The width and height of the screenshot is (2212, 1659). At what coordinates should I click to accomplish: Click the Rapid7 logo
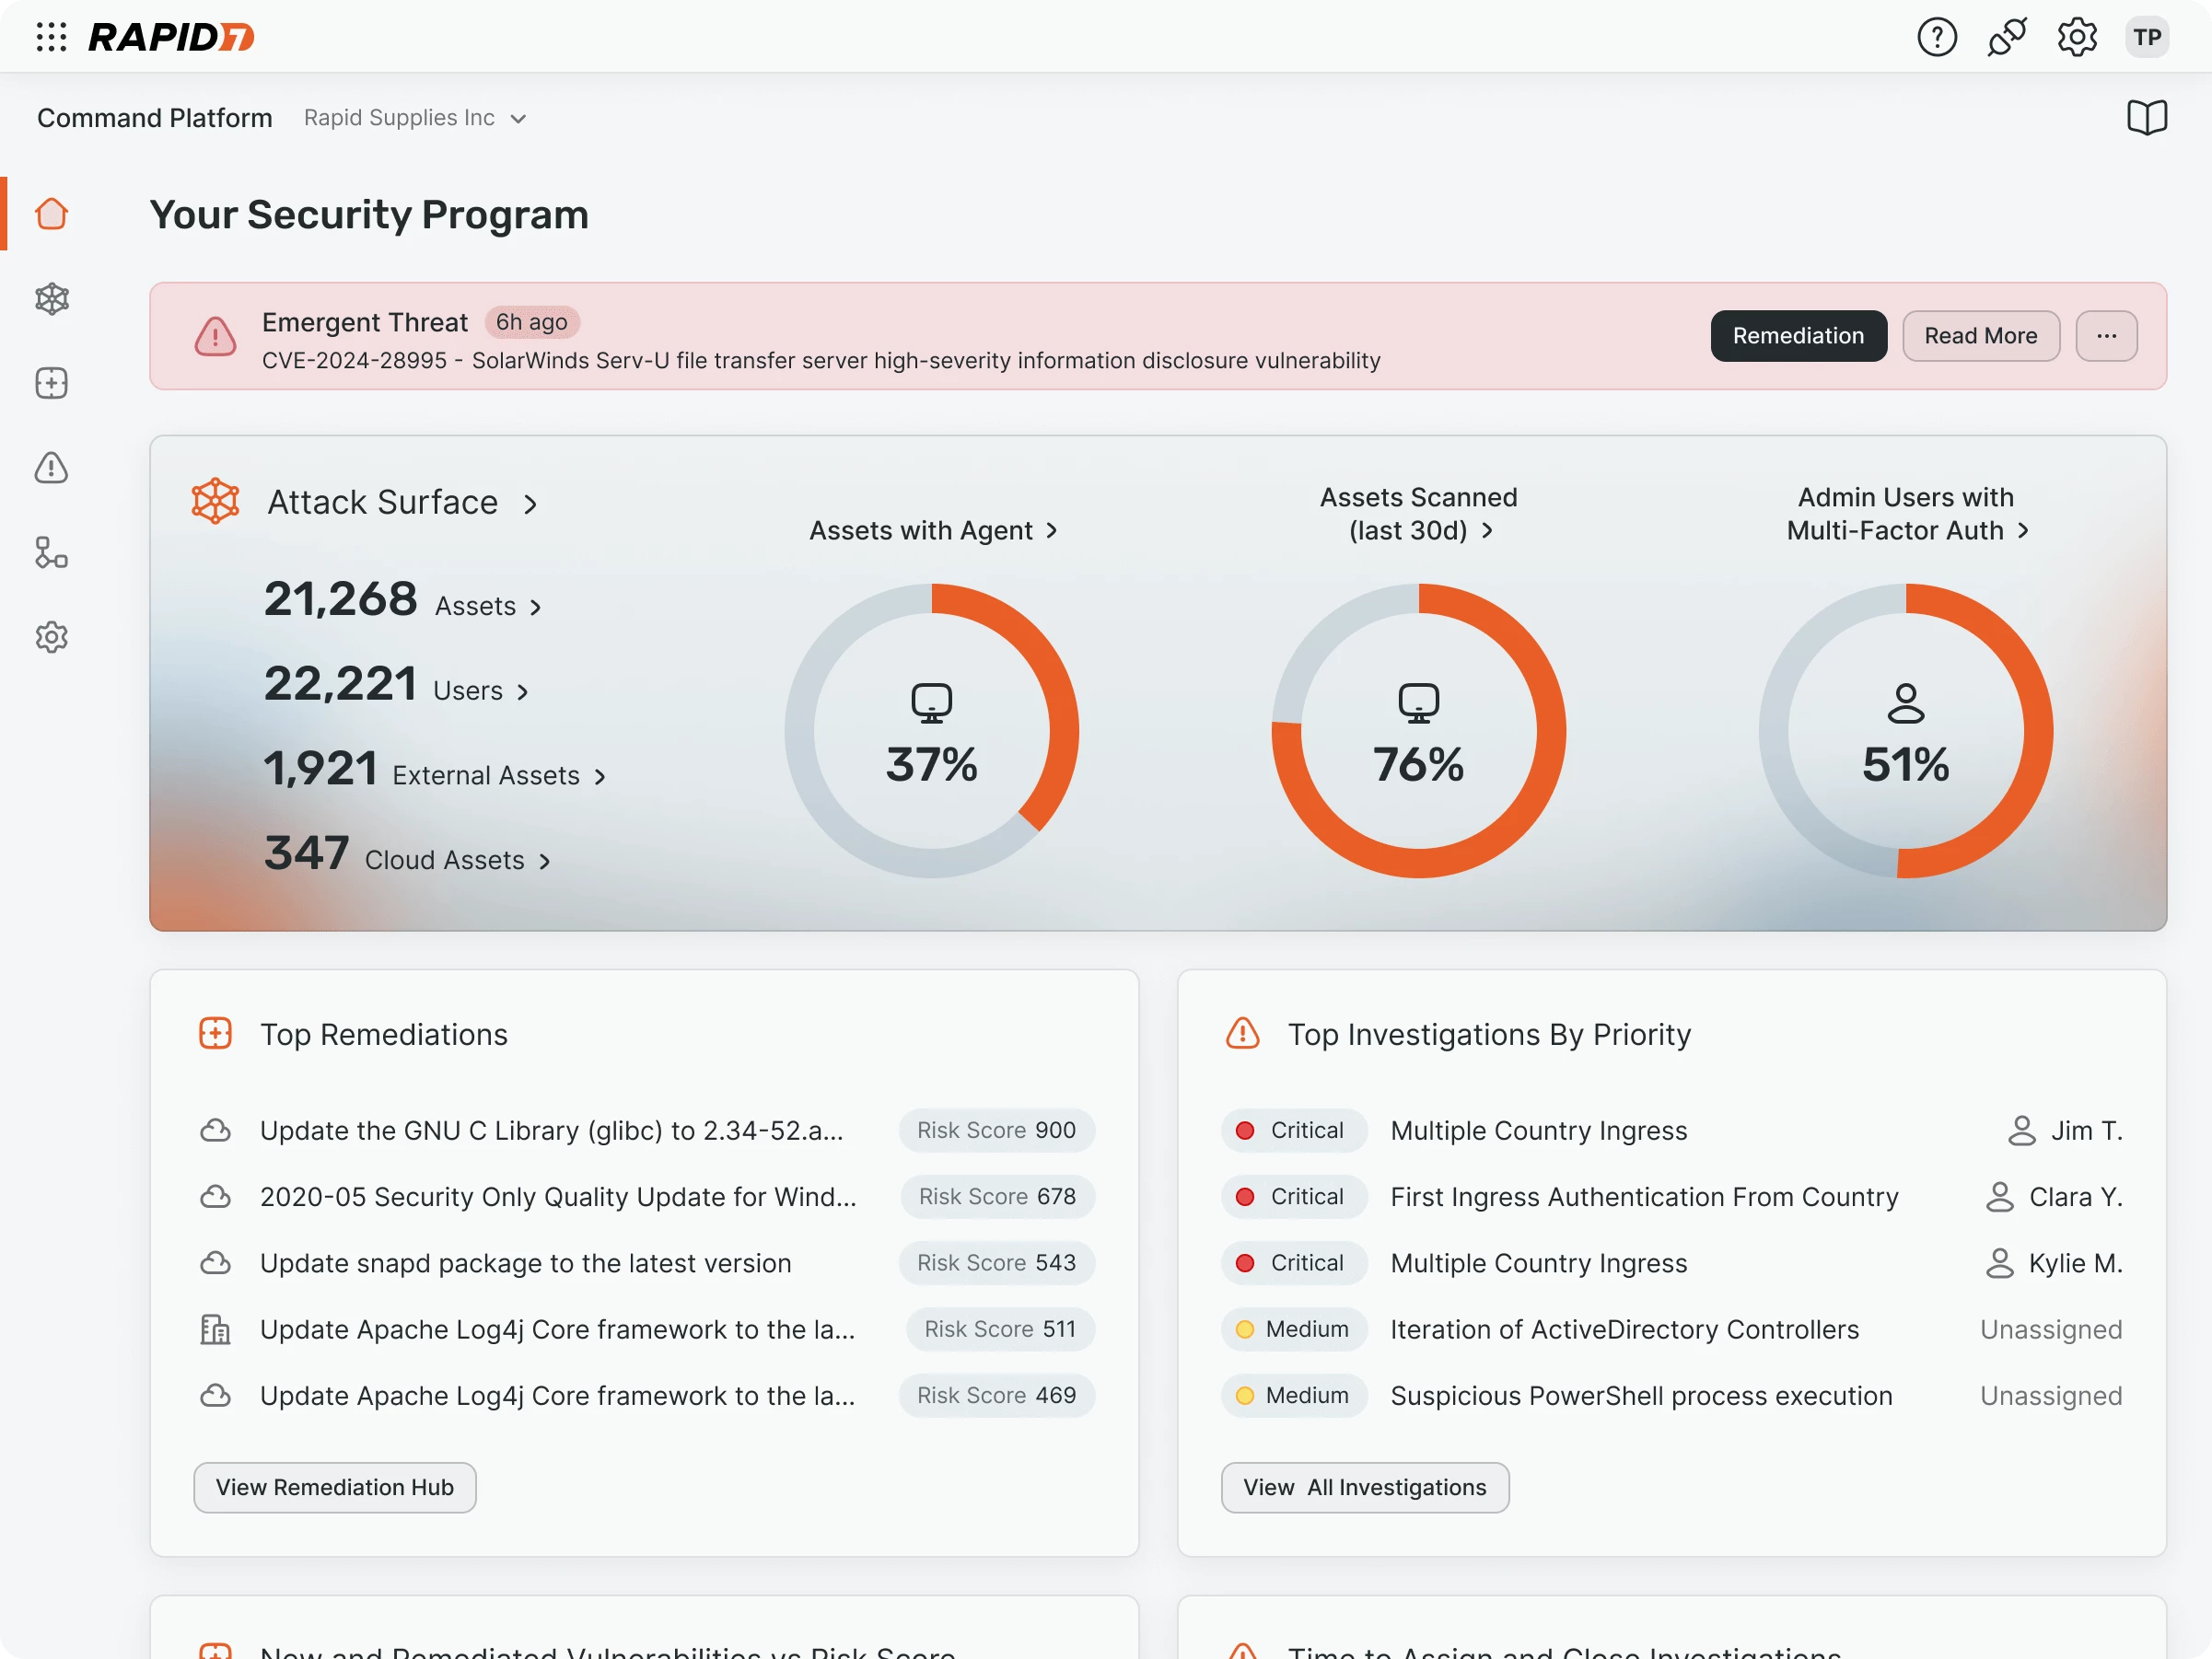tap(171, 37)
